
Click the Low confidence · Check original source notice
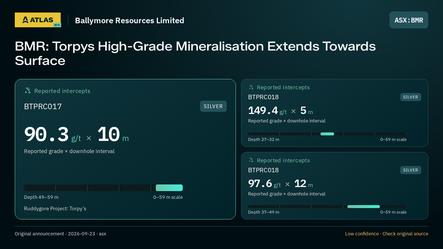pos(387,234)
